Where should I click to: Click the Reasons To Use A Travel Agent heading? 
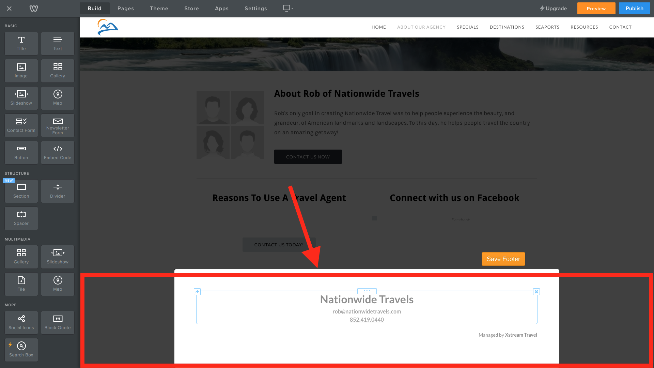click(279, 198)
